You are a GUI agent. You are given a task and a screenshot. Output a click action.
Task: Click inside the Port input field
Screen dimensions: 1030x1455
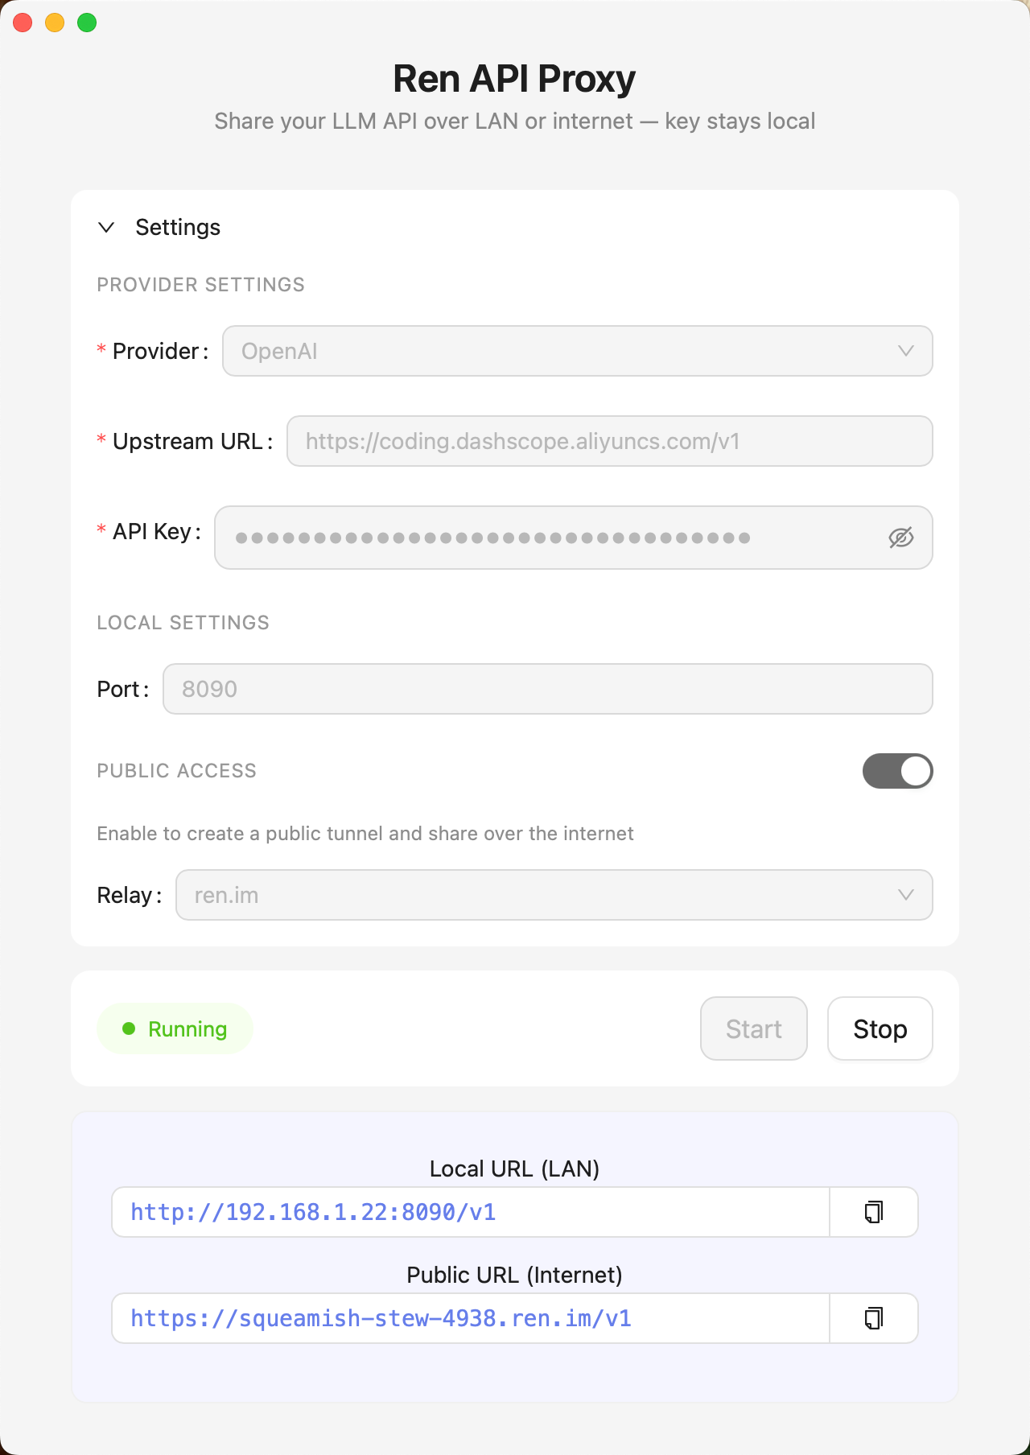[547, 689]
